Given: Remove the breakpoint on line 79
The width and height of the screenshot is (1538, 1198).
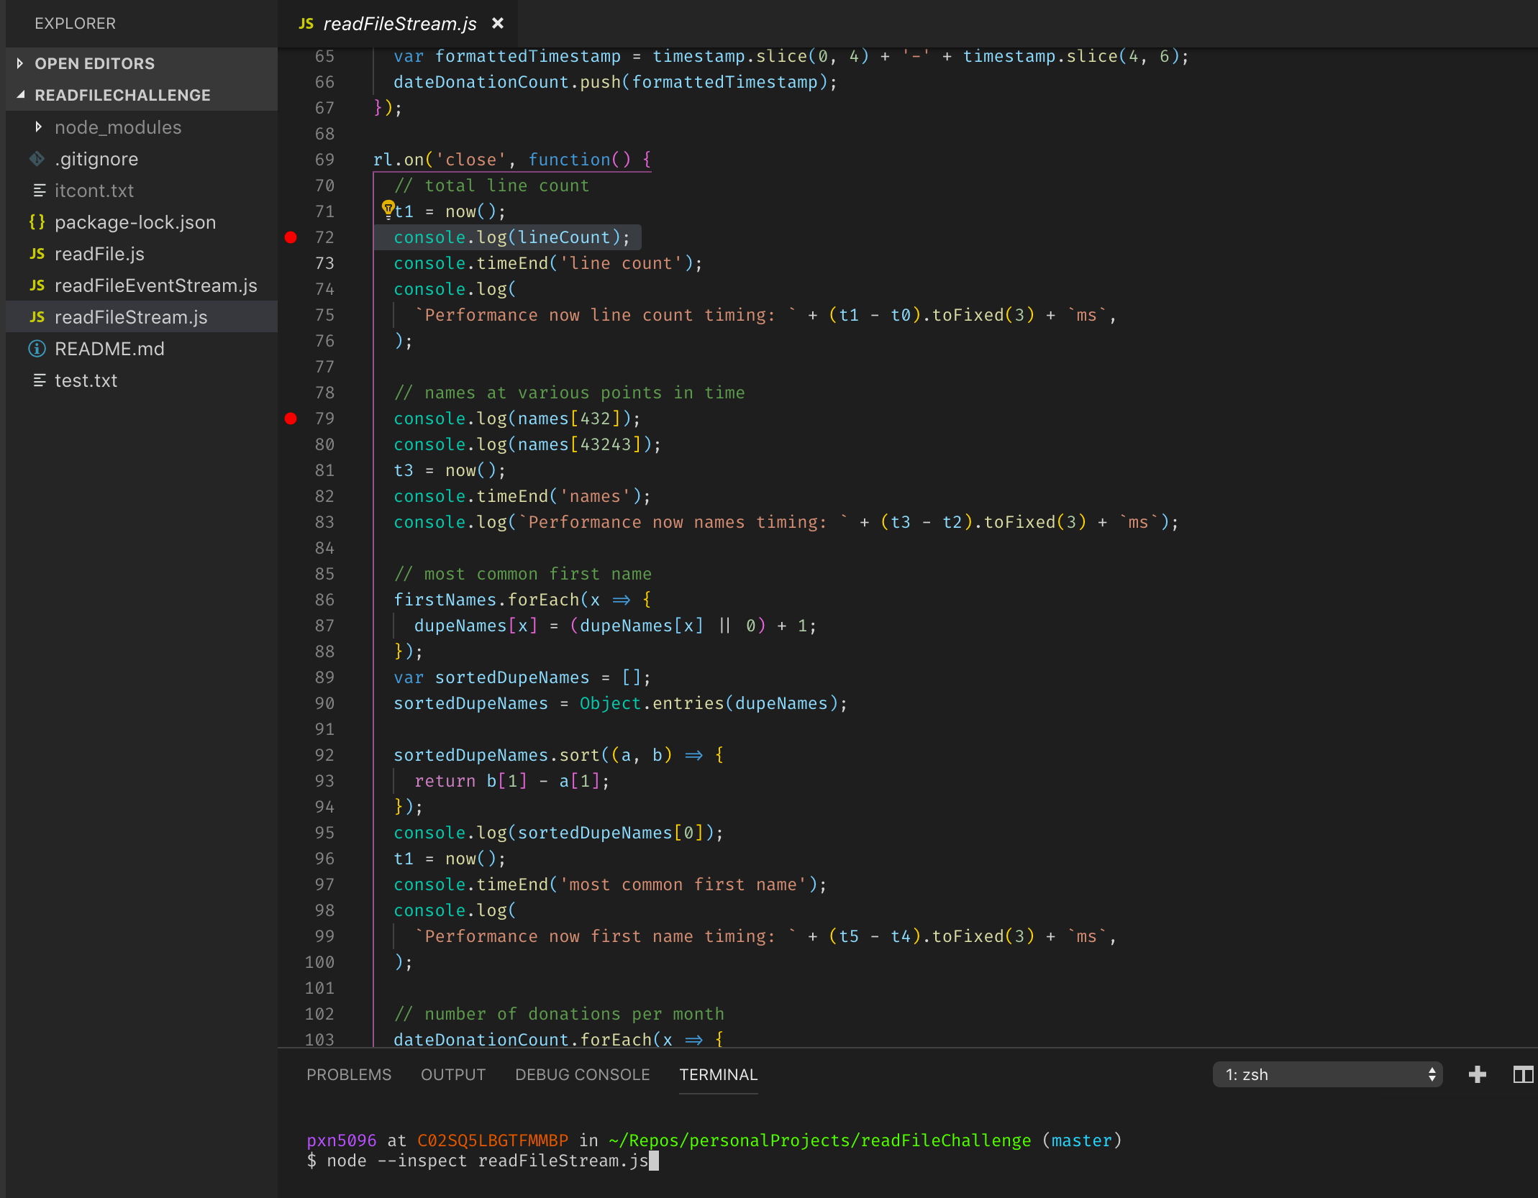Looking at the screenshot, I should click(x=291, y=419).
